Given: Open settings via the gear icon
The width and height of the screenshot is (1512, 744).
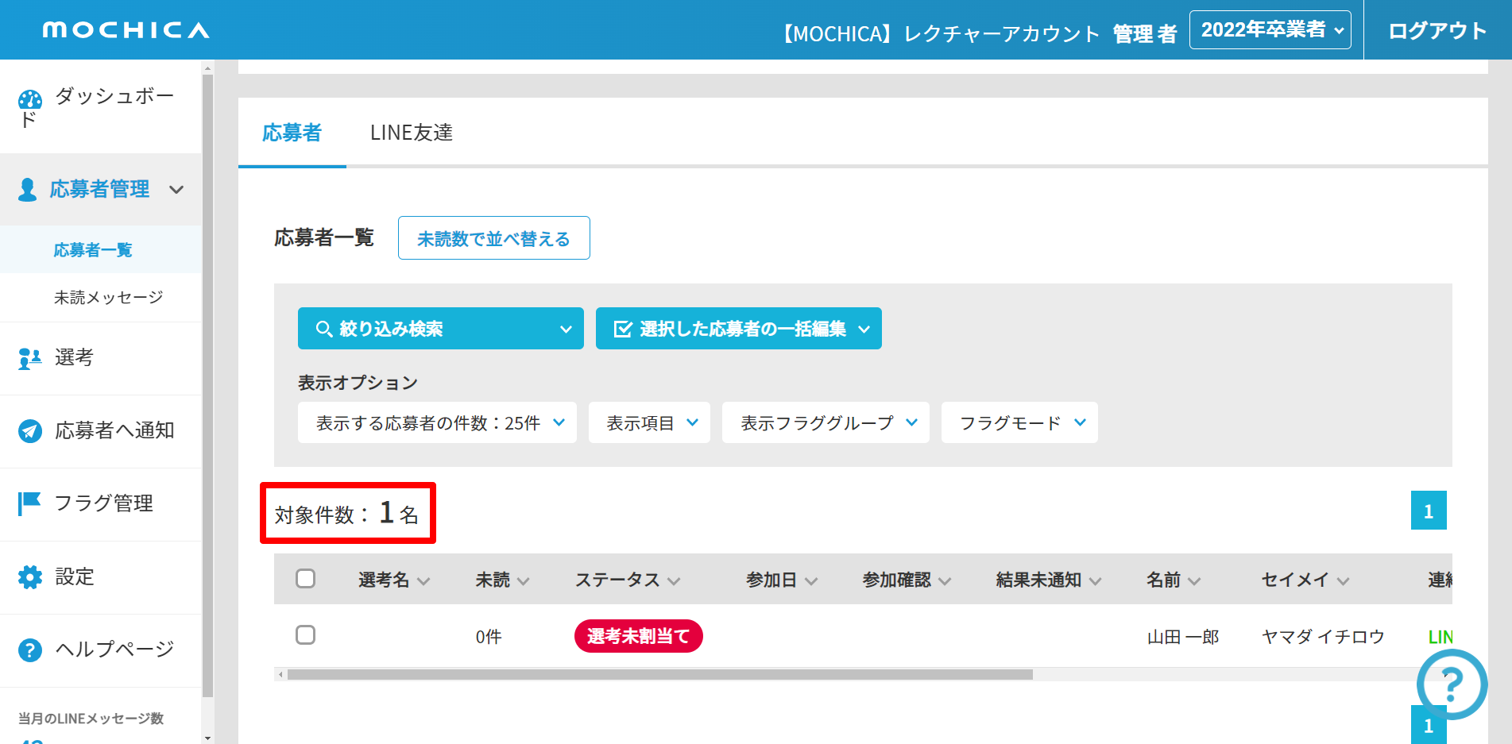Looking at the screenshot, I should click(x=29, y=577).
